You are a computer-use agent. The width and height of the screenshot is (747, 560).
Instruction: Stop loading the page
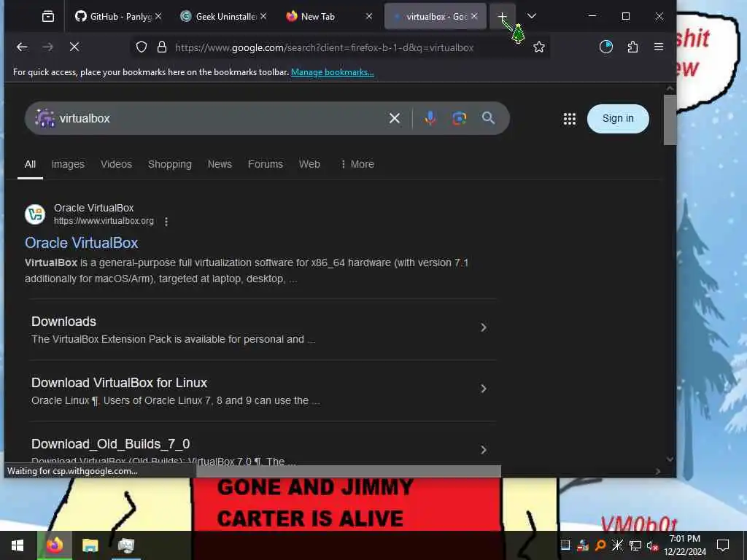[x=74, y=47]
